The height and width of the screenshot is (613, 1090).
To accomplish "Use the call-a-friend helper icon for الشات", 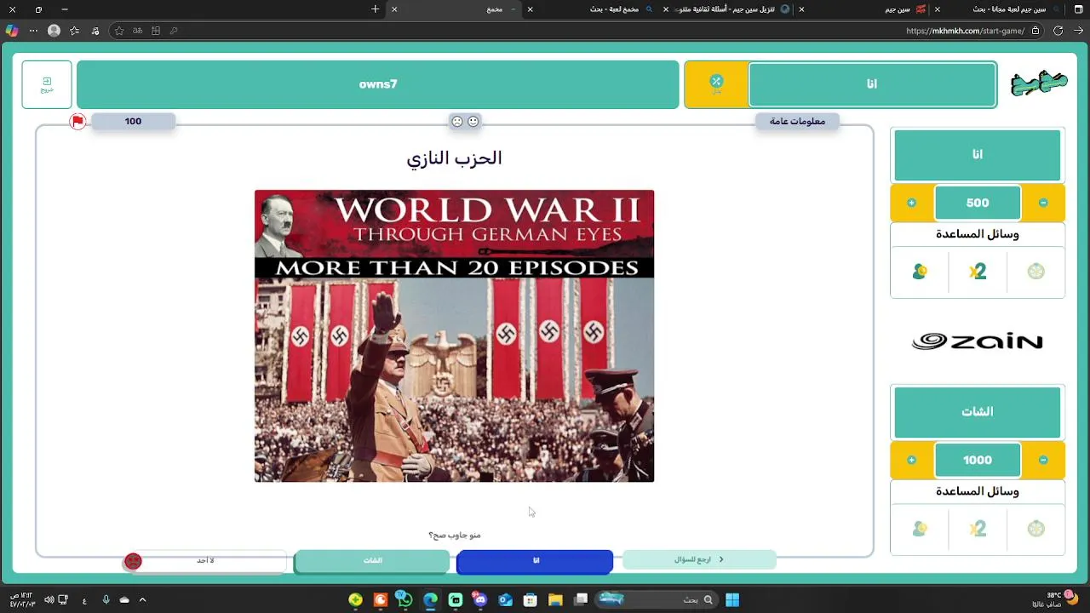I will pos(920,529).
